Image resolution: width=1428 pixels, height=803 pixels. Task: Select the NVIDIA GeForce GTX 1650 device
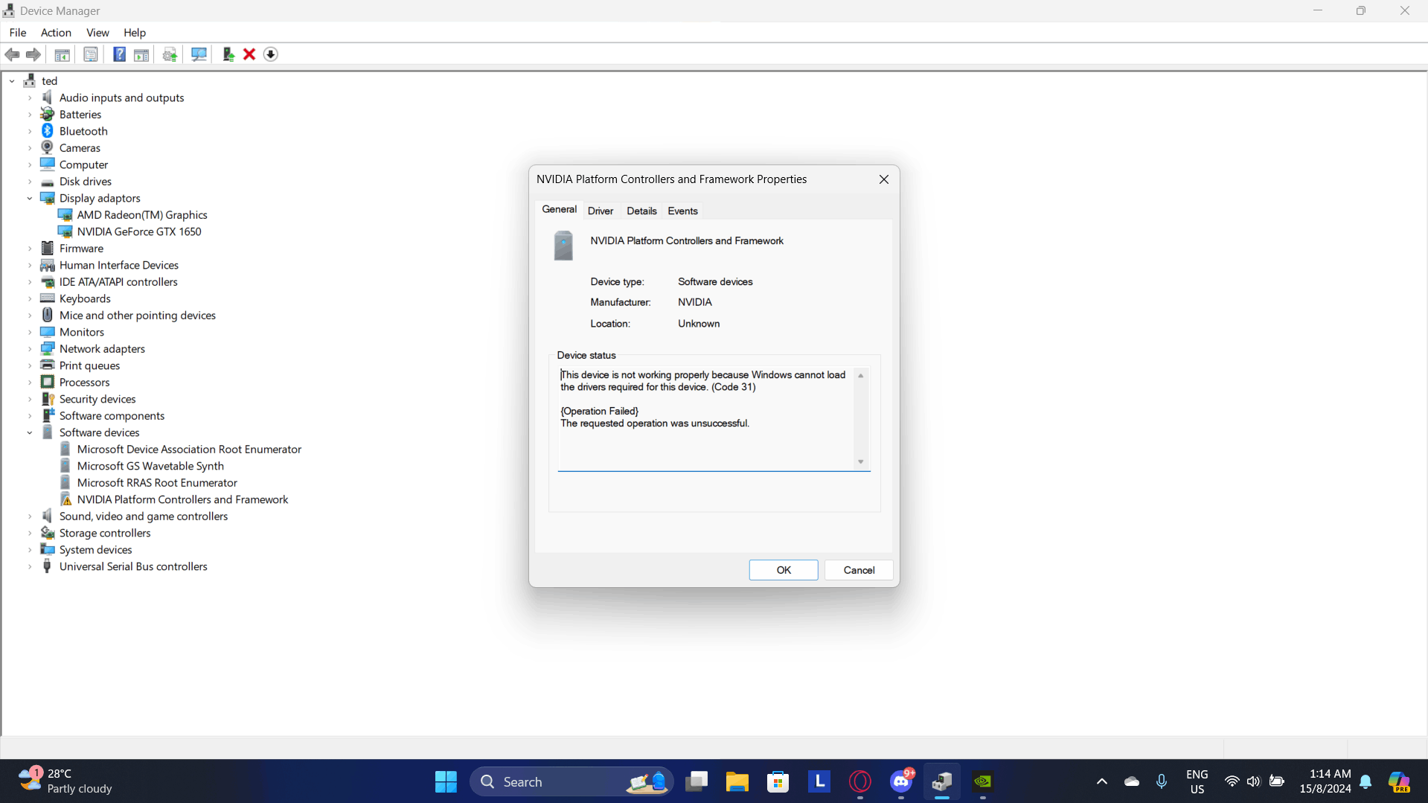point(139,231)
